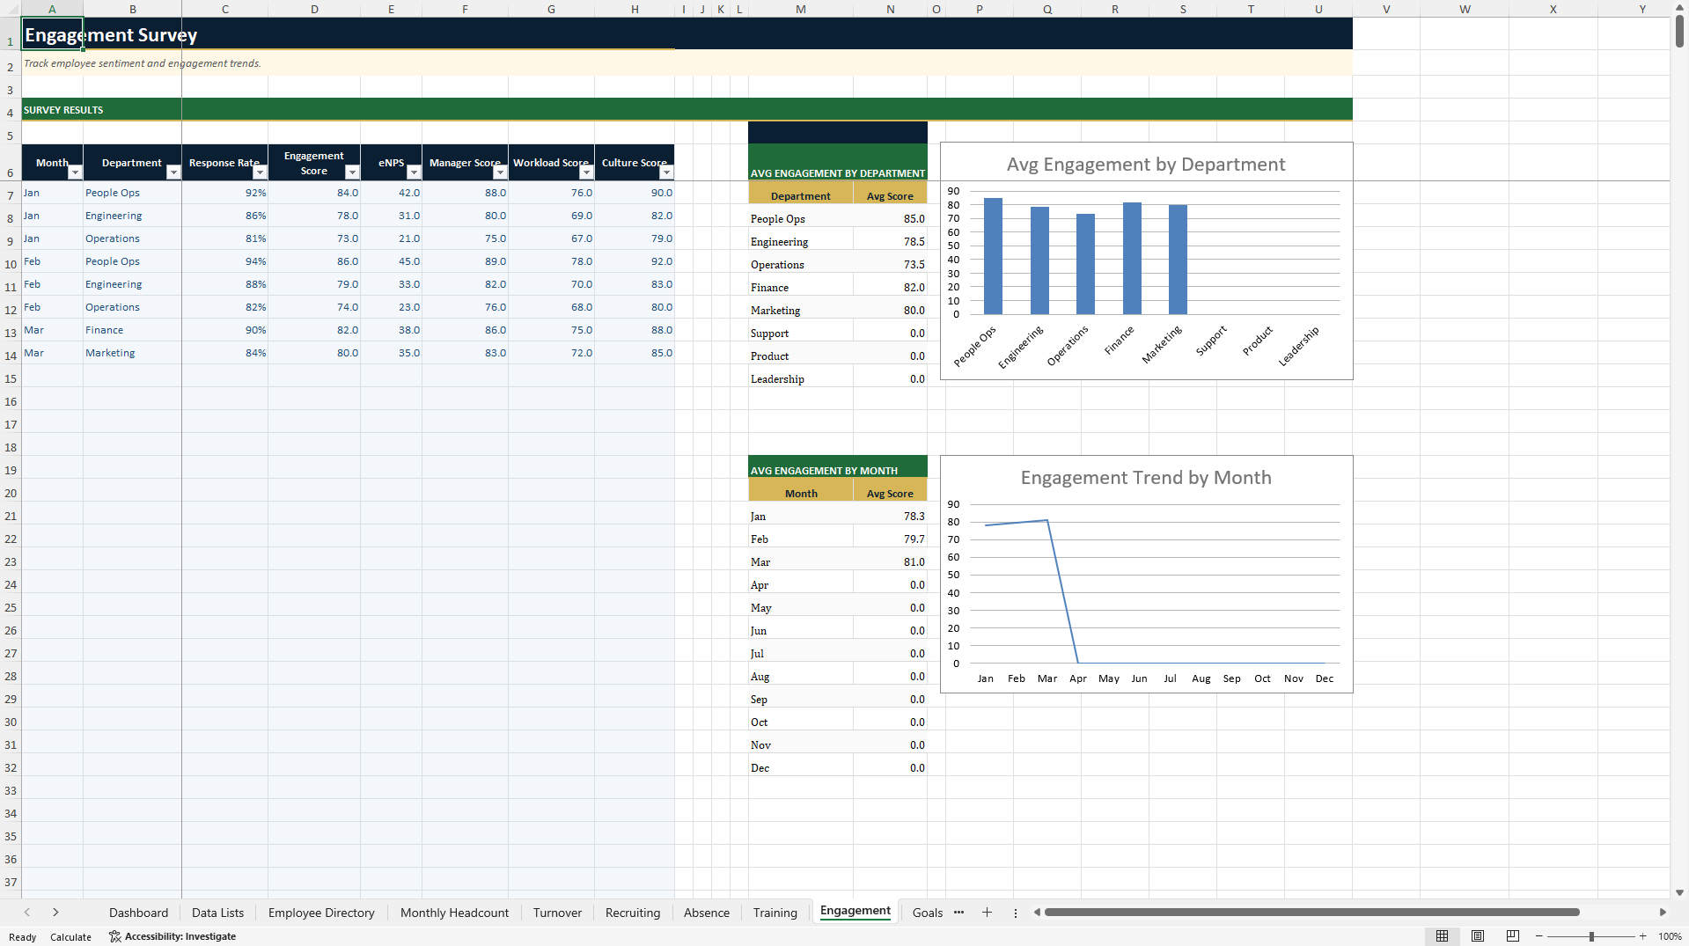Image resolution: width=1689 pixels, height=946 pixels.
Task: Click the People Ops bar in chart
Action: pyautogui.click(x=993, y=256)
